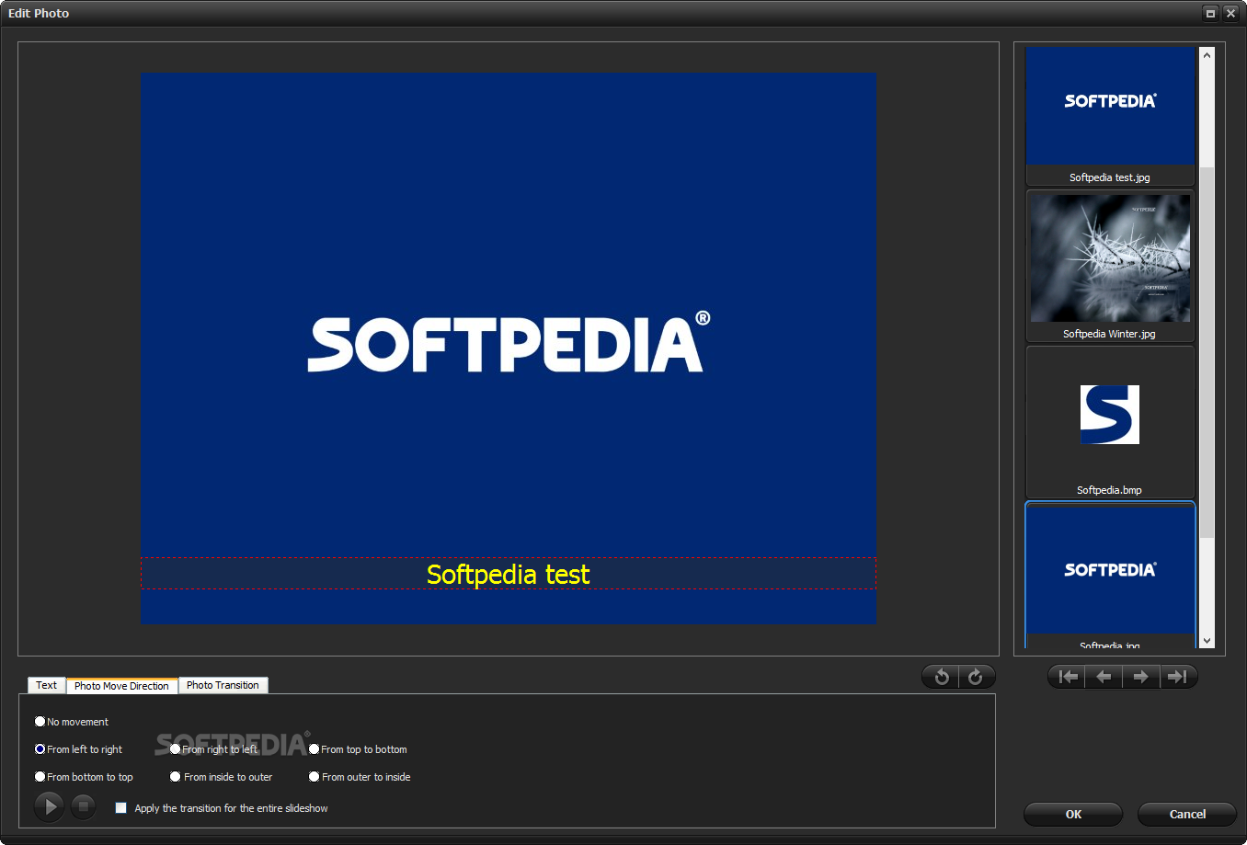
Task: Select the Softpedia test.jpg thumbnail
Action: 1110,116
